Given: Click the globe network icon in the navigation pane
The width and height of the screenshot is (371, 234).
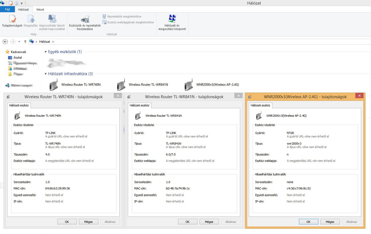Looking at the screenshot, I should [x=7, y=85].
